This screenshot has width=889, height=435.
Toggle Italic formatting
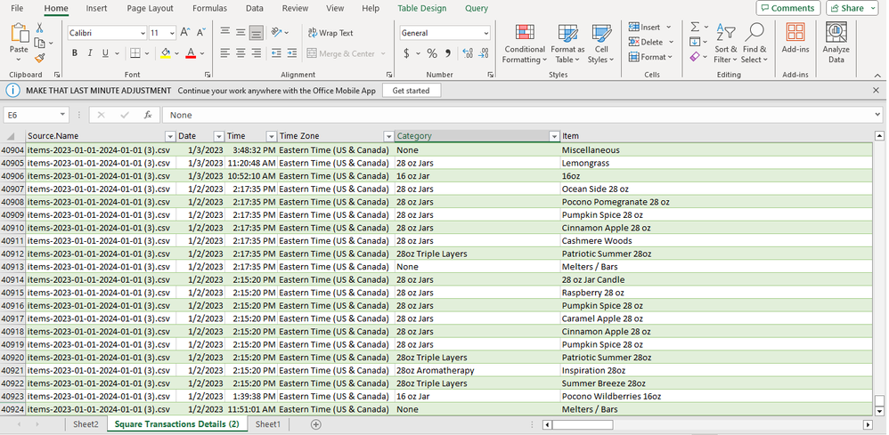tap(90, 53)
